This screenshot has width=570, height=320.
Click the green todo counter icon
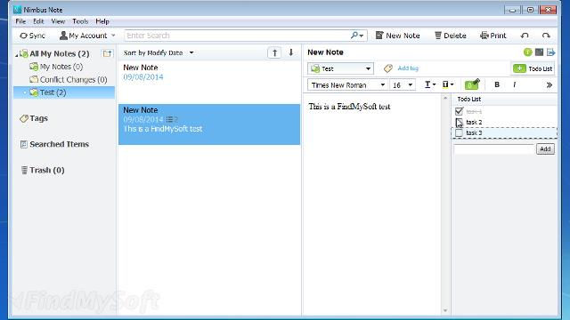pyautogui.click(x=472, y=84)
